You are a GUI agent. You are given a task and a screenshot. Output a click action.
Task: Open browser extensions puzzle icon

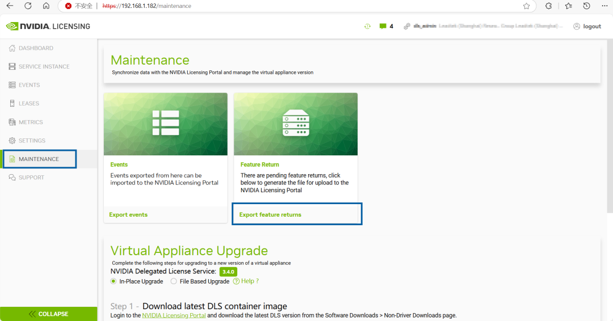tap(548, 6)
